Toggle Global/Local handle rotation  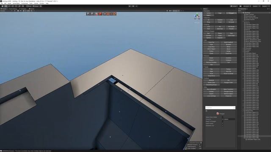(36, 6)
